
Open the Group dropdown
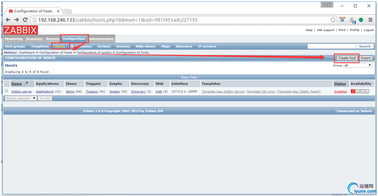[x=358, y=65]
